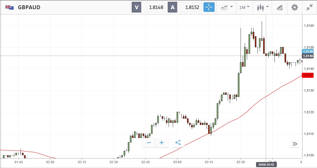Click the 30/08 03:42 time marker
Viewport: 317px width, 168px height.
[266, 165]
